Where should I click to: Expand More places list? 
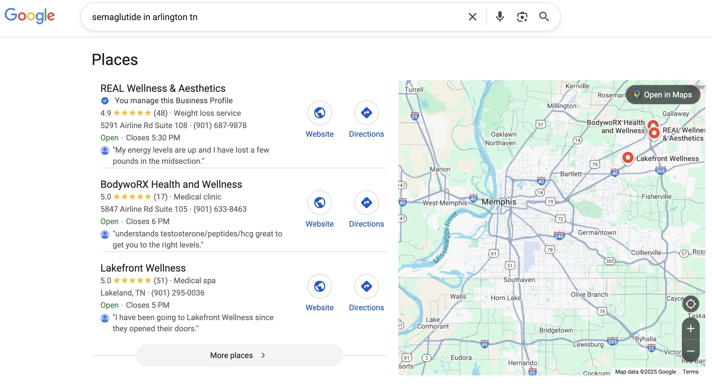tap(239, 355)
